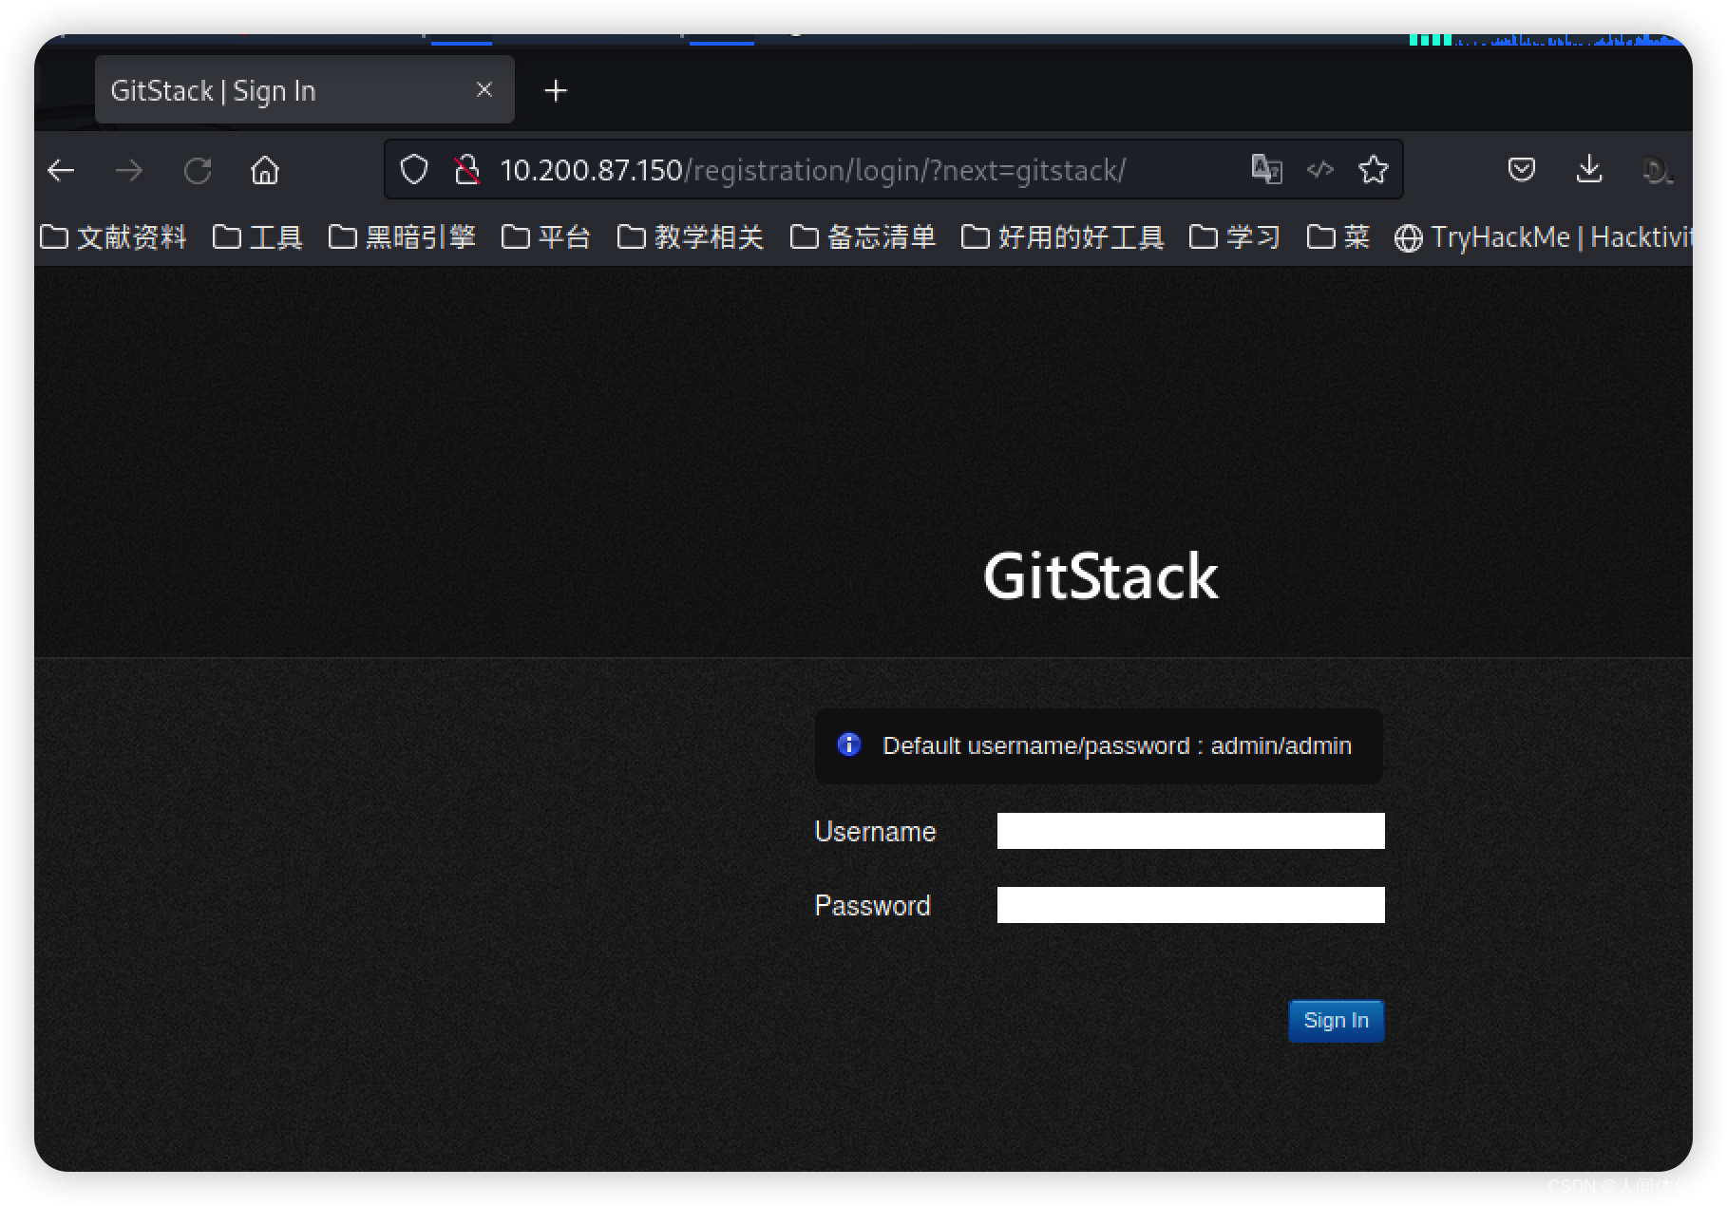Open the 黑暗引擎 bookmarks folder
This screenshot has width=1727, height=1206.
click(x=402, y=236)
